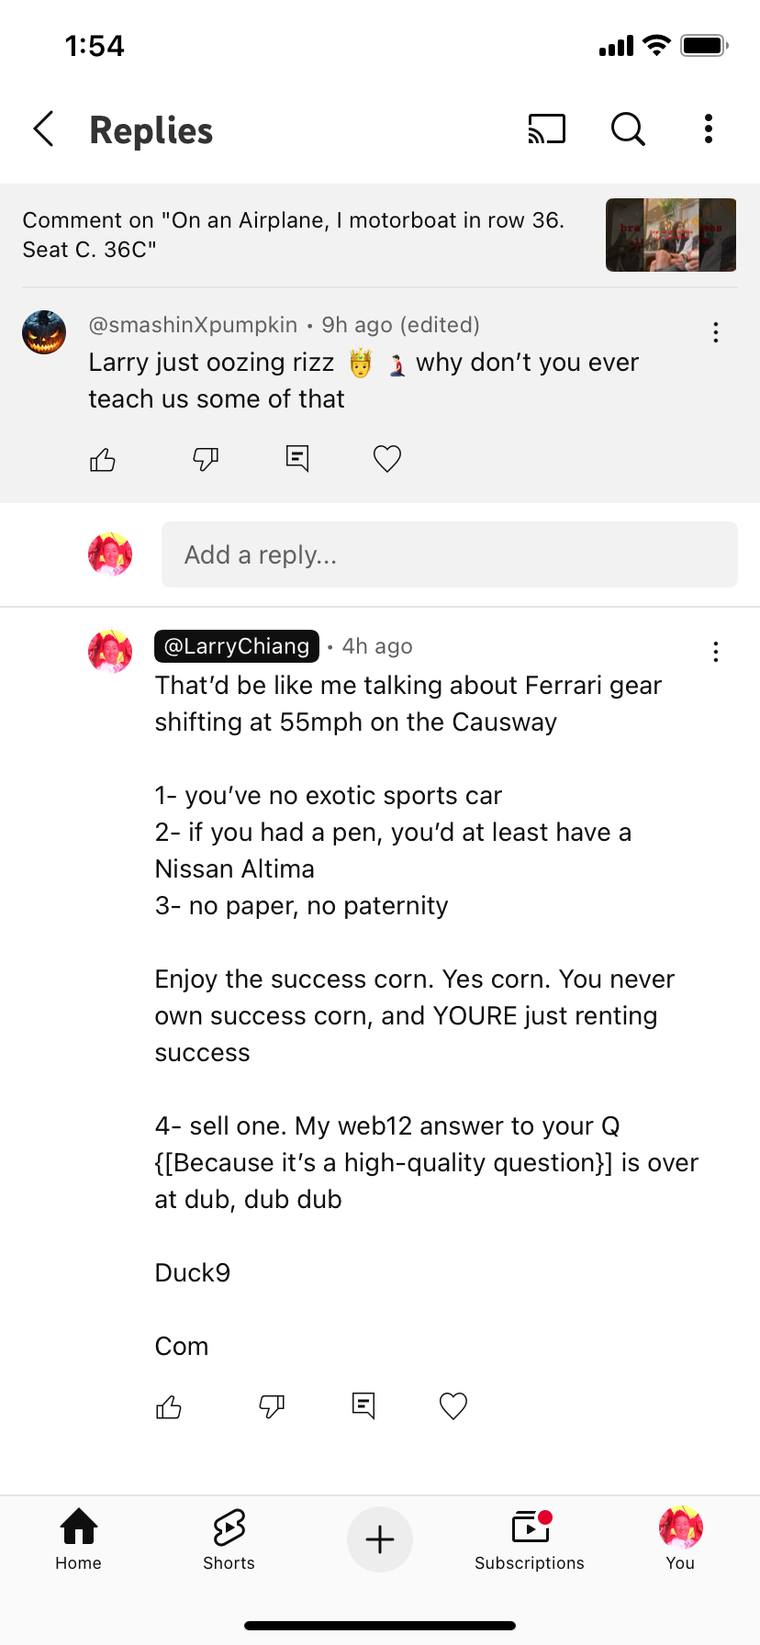The image size is (760, 1645).
Task: Open overflow menu on smashinXpumpkin's comment
Action: [x=715, y=331]
